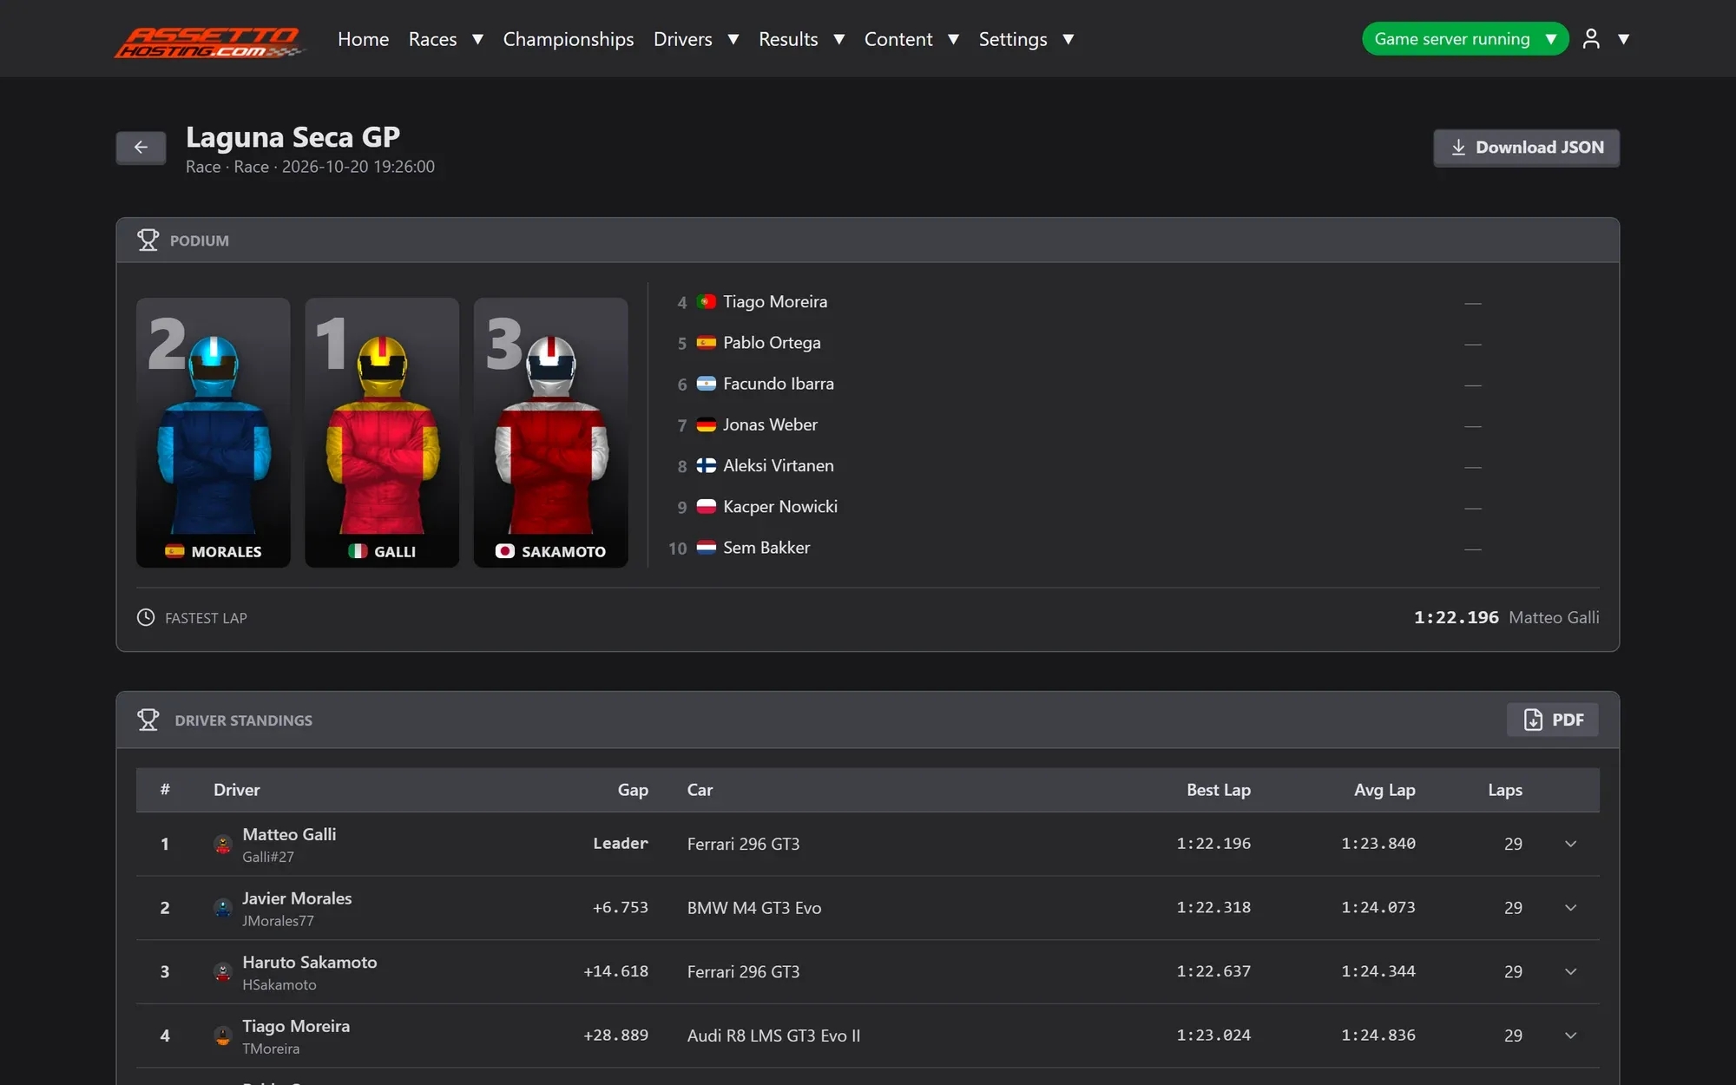
Task: Click the Avg Lap column header
Action: pyautogui.click(x=1384, y=790)
